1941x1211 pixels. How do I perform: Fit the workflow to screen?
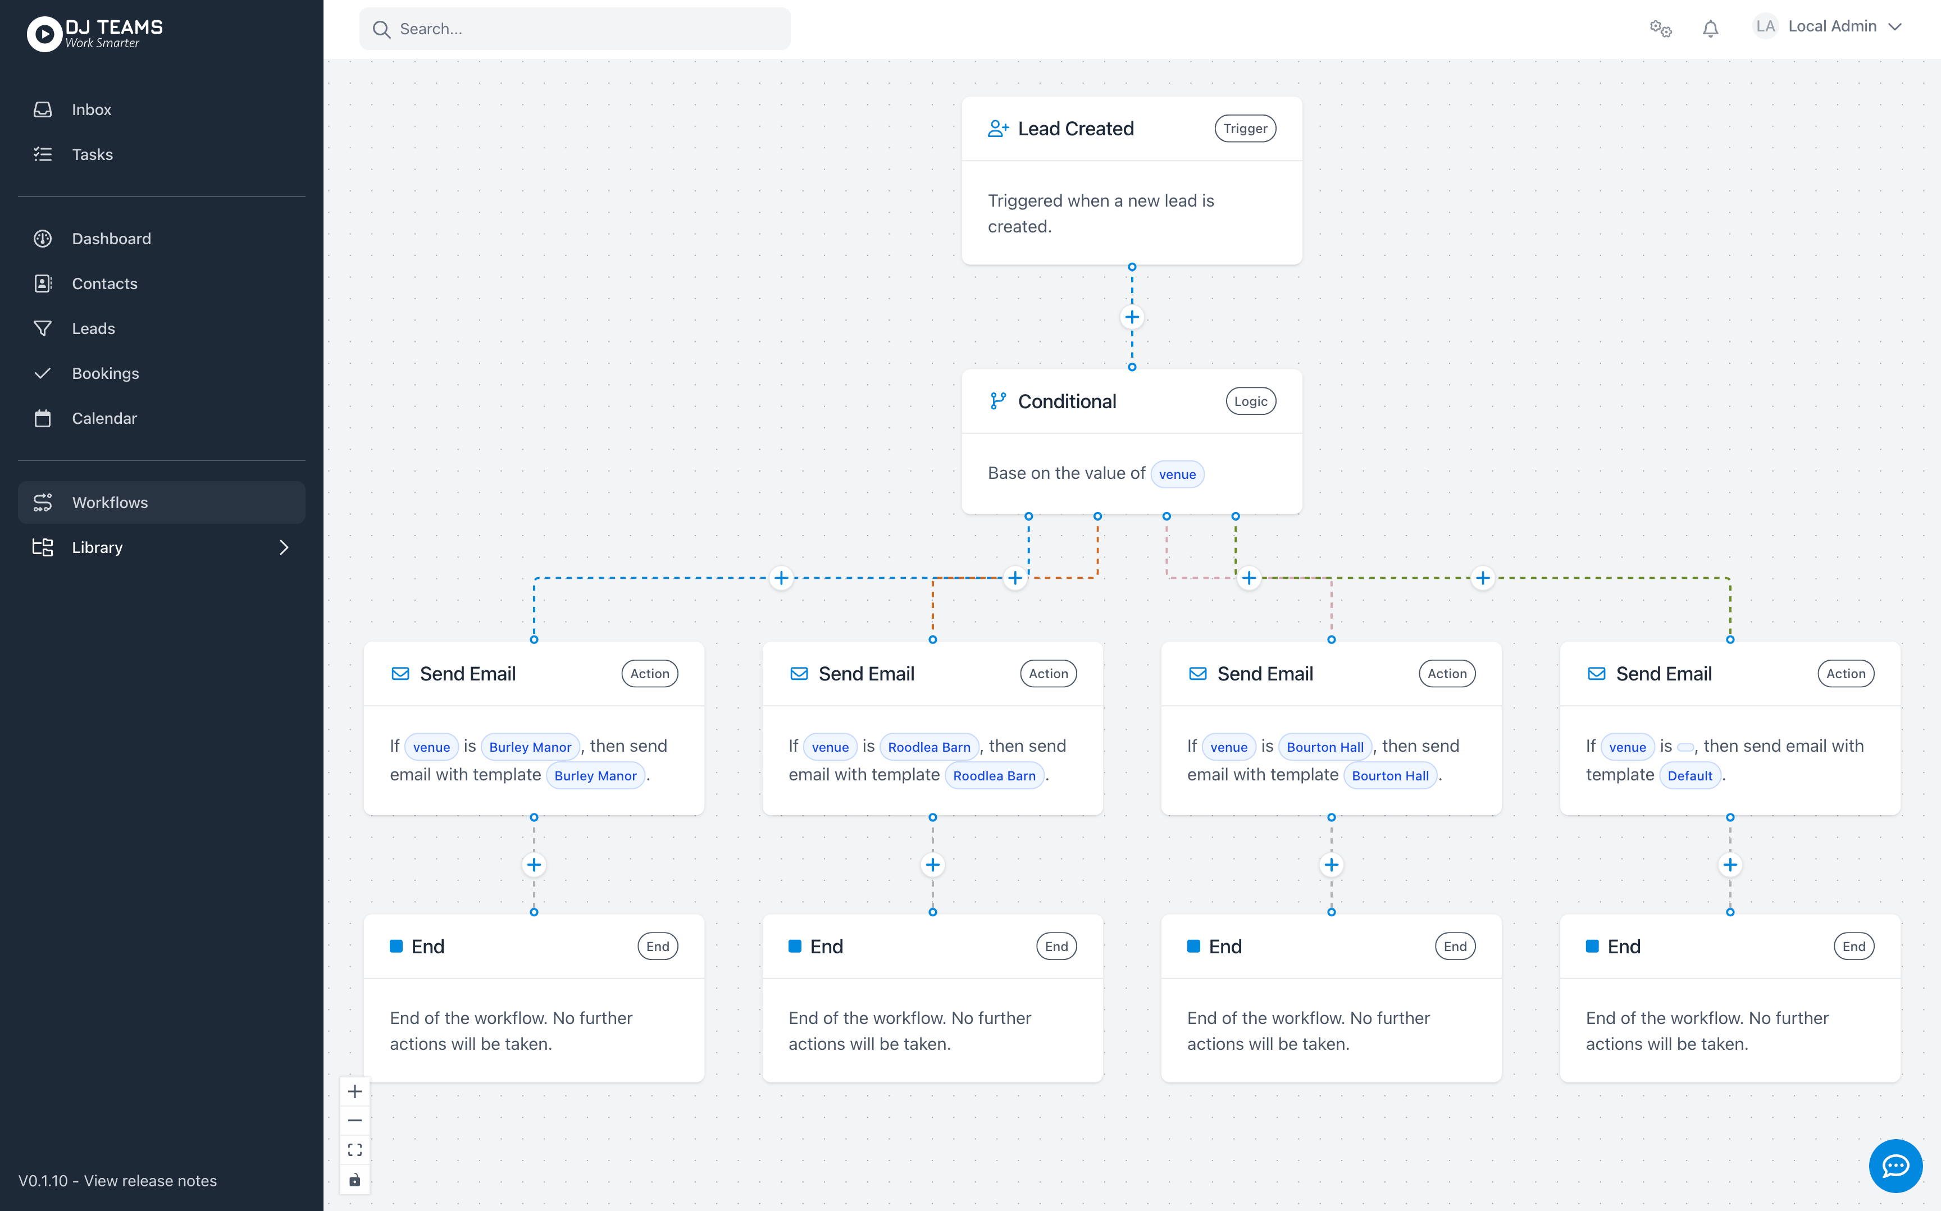355,1149
